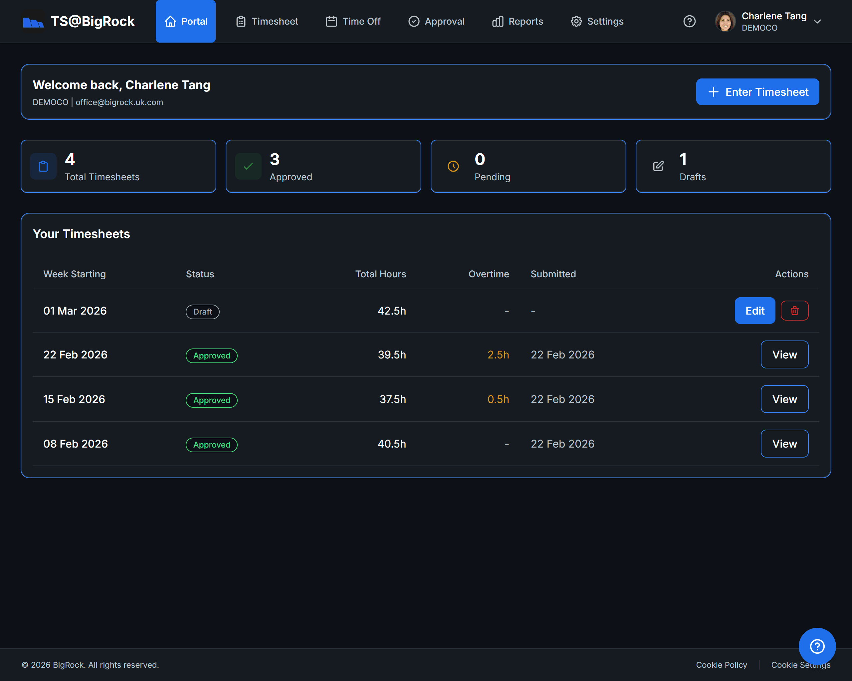This screenshot has width=852, height=681.
Task: Open the Timesheet section via clipboard icon
Action: (241, 21)
